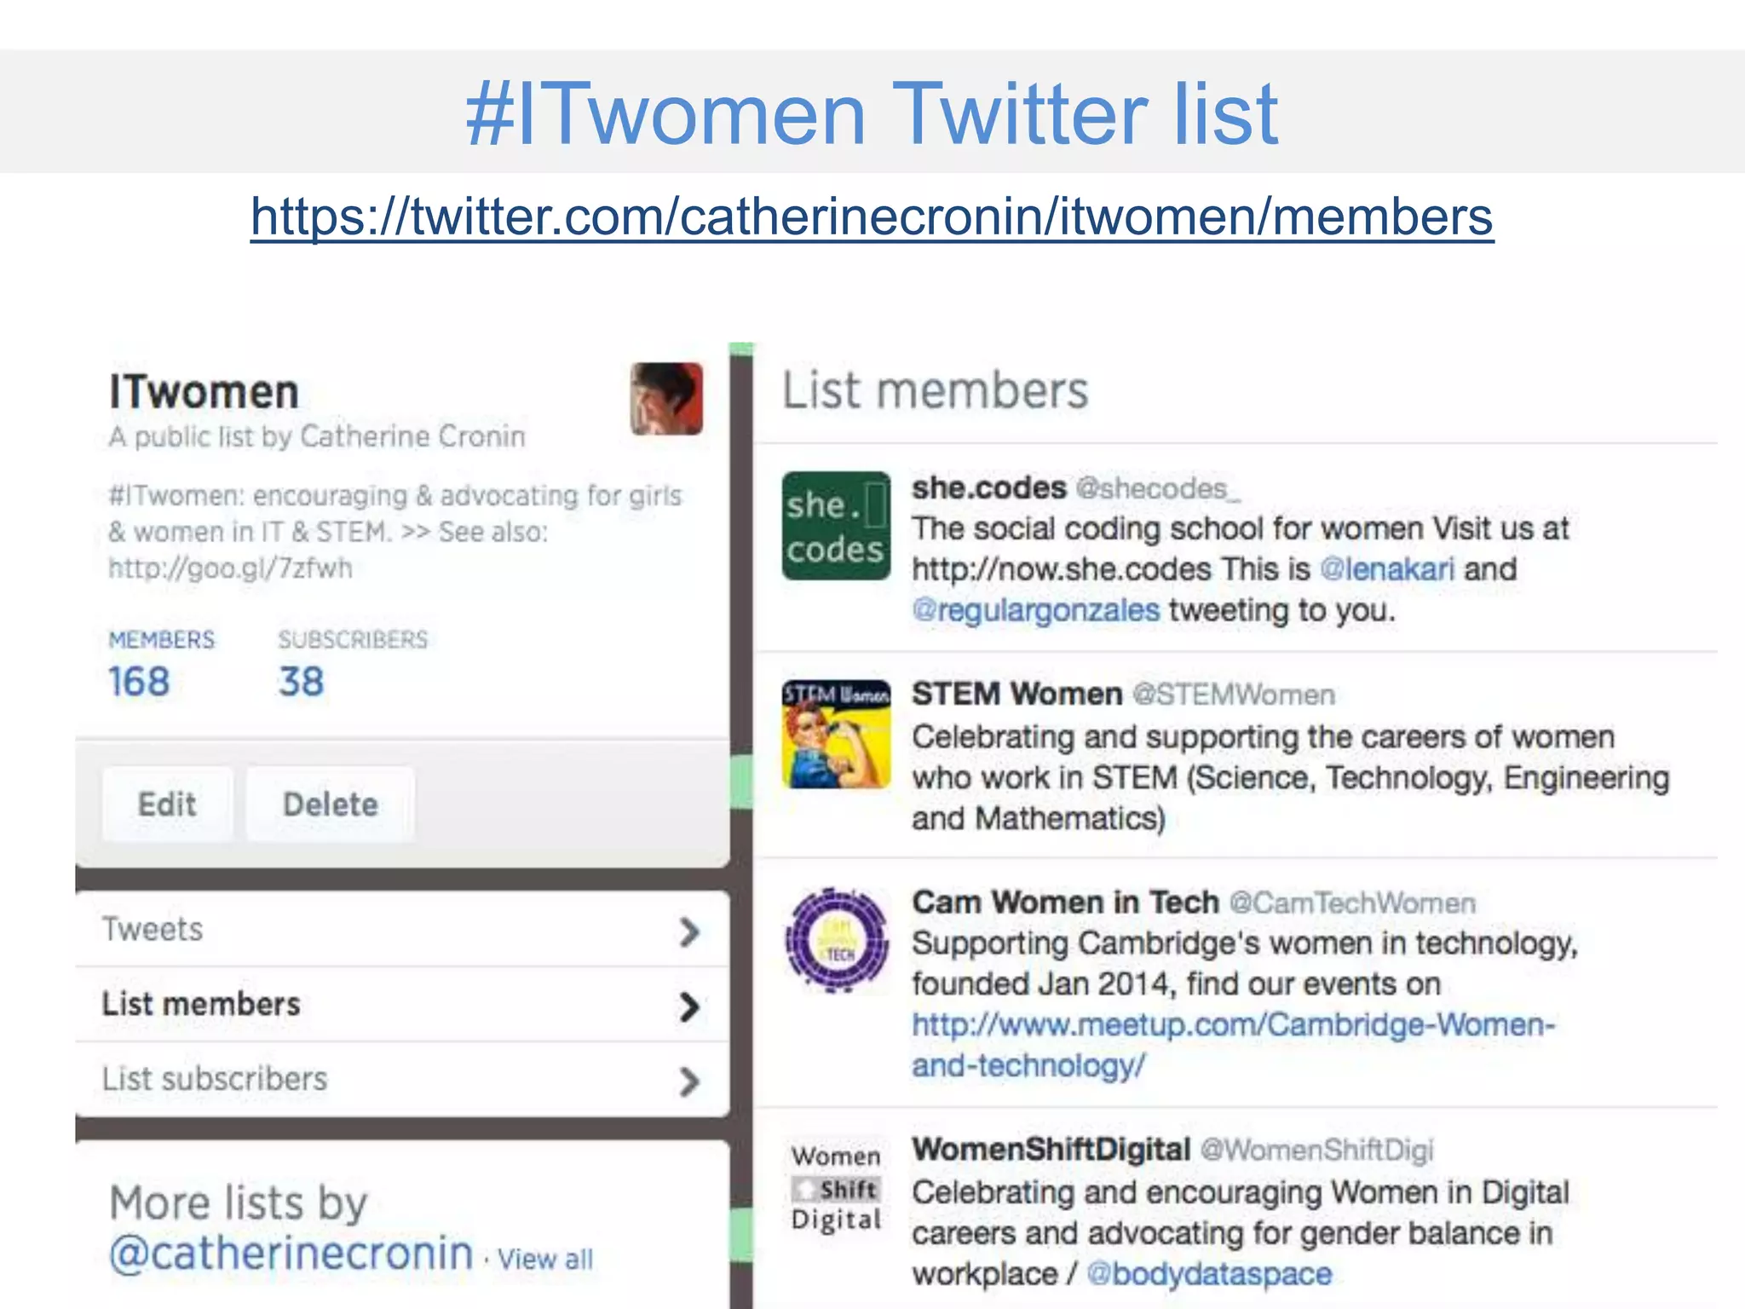Viewport: 1745px width, 1309px height.
Task: Click the she.codes avatar icon
Action: tap(836, 526)
